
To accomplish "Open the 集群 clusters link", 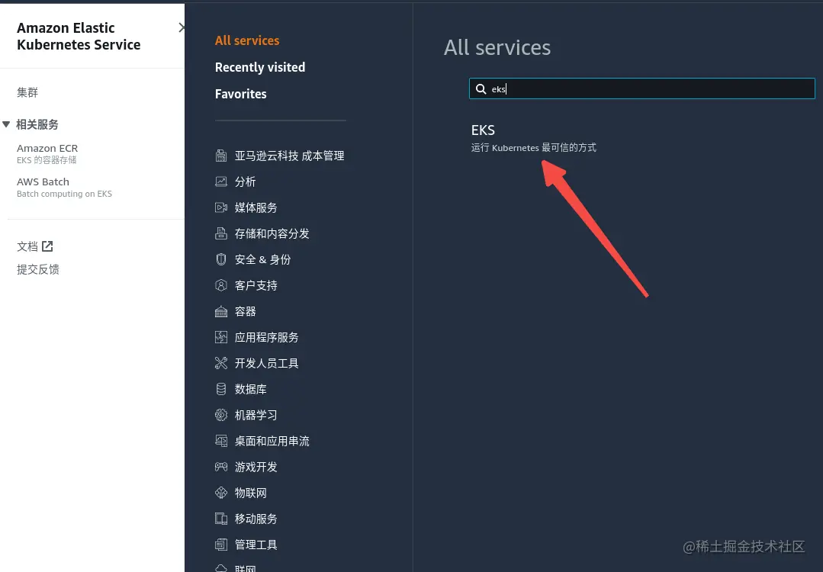I will tap(27, 92).
